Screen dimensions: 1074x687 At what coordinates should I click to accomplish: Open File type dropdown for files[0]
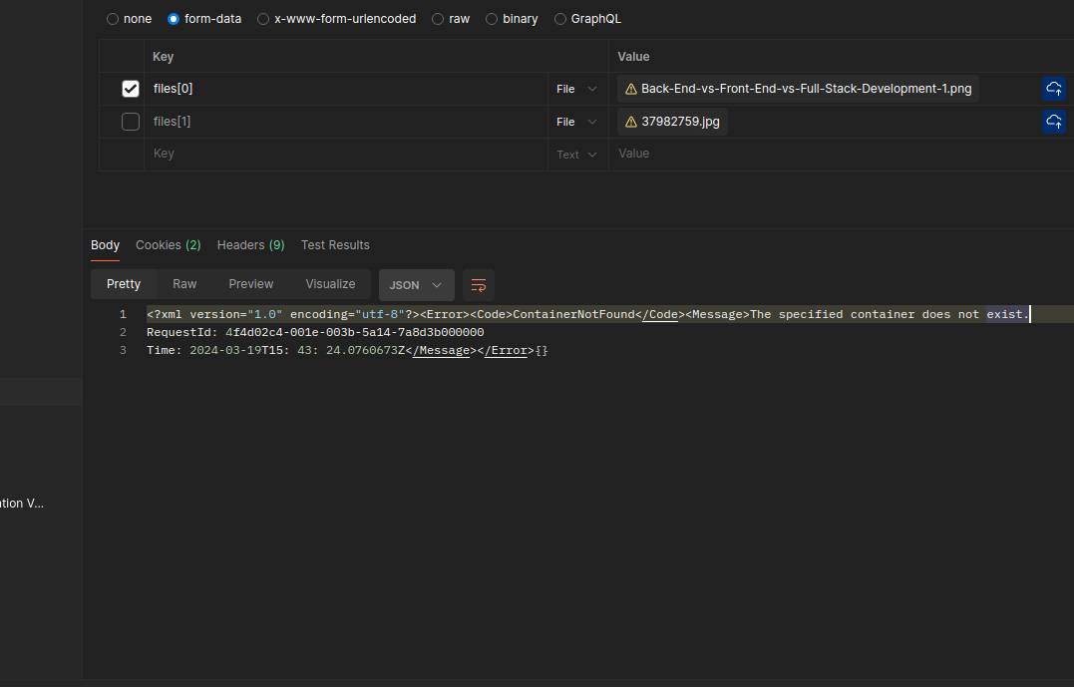pos(577,89)
